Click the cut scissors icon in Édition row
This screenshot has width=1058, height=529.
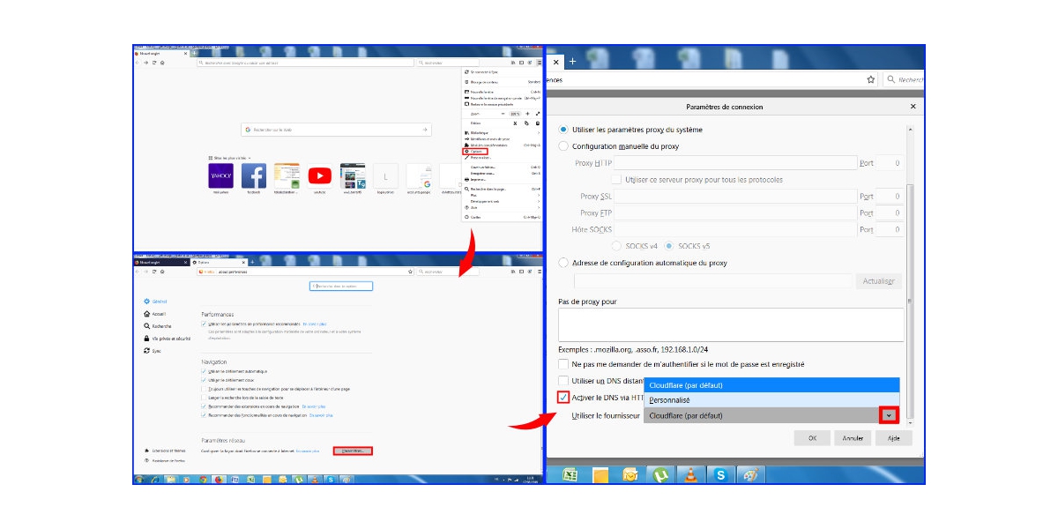tap(515, 123)
